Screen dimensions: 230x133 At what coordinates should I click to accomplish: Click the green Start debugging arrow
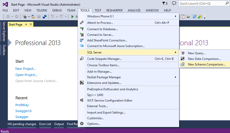72,17
